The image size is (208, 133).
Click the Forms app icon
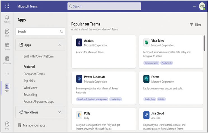pos(146,79)
